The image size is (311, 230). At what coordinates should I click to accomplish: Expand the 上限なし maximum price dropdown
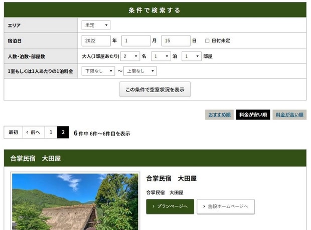click(140, 71)
